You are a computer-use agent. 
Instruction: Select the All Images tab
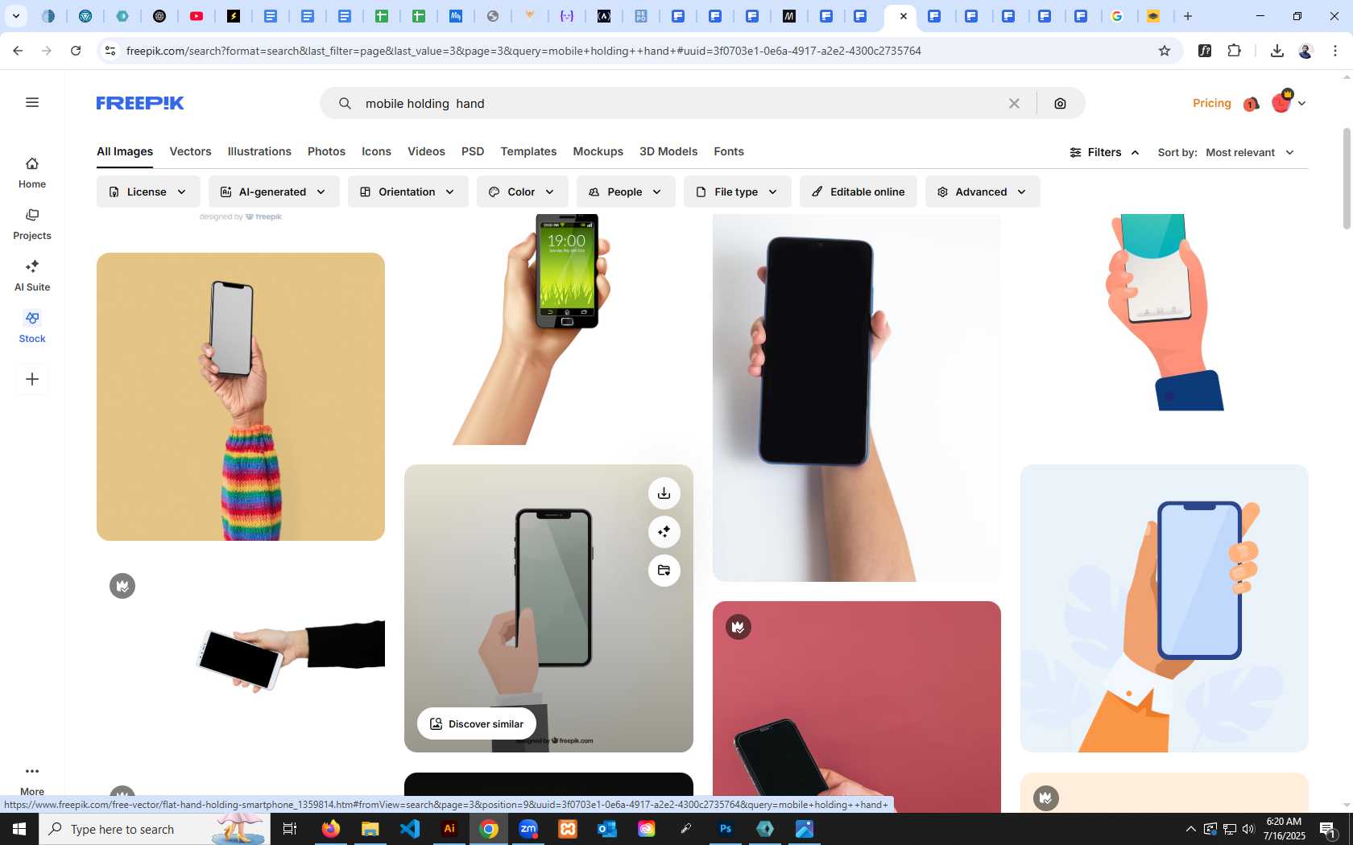click(x=125, y=151)
